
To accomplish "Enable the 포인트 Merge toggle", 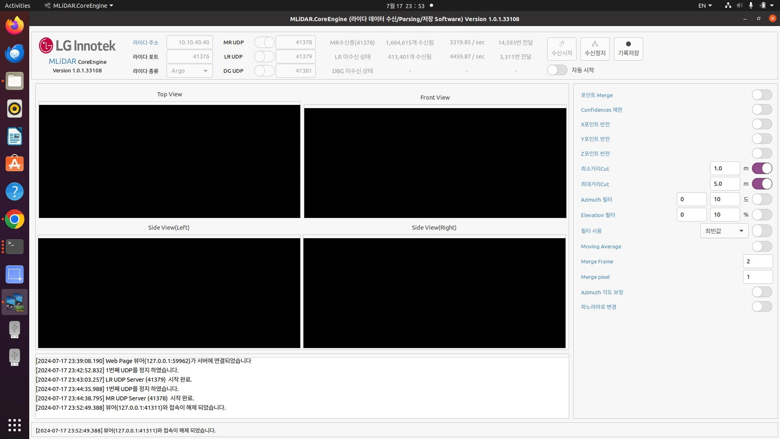I will [x=762, y=95].
